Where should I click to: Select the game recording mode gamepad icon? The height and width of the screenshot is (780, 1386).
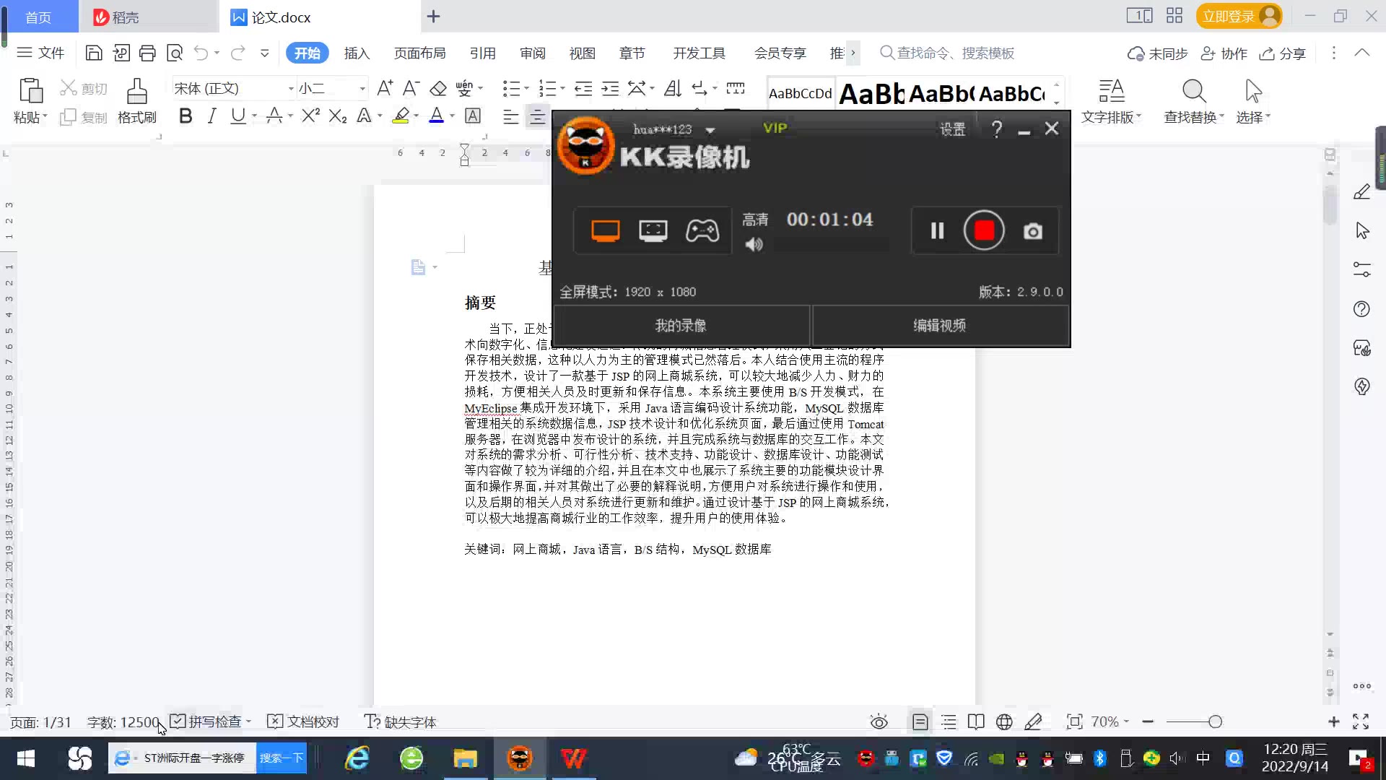(x=702, y=231)
